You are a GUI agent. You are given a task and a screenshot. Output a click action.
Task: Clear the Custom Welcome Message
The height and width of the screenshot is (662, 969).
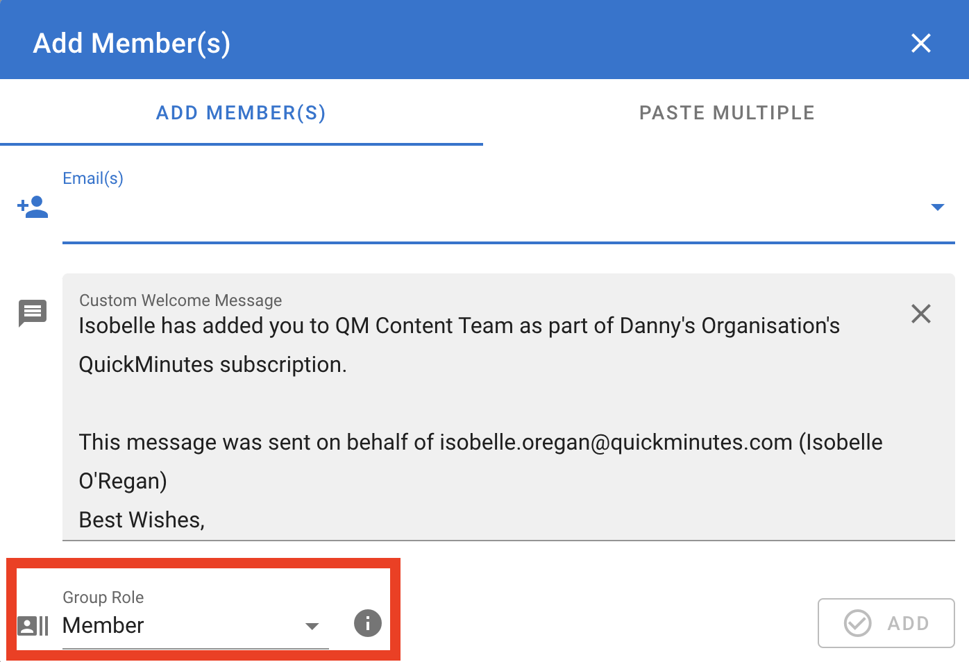(x=920, y=314)
